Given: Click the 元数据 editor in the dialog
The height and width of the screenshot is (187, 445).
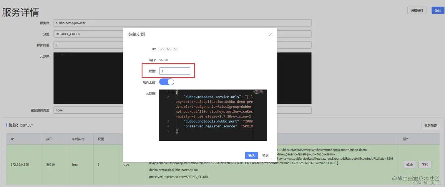Looking at the screenshot, I should (x=212, y=115).
